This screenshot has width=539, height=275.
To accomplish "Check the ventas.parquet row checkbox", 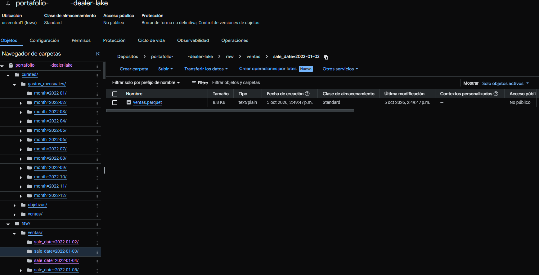I will click(115, 103).
